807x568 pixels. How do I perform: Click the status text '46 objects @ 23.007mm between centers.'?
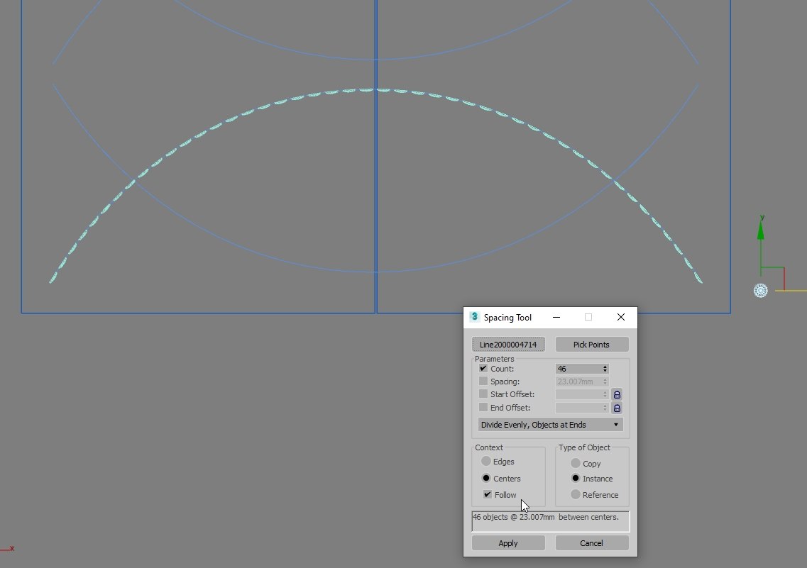(546, 517)
